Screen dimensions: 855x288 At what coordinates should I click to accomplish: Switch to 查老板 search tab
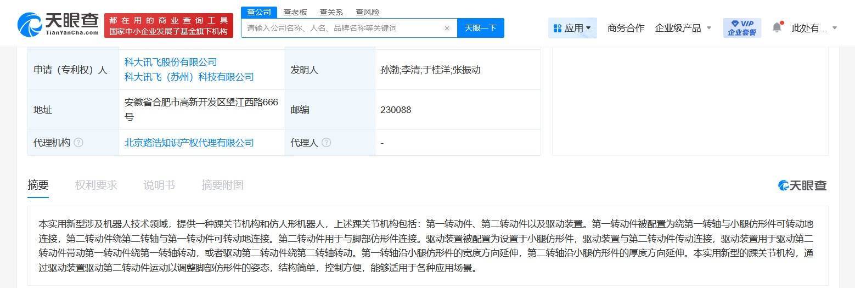295,12
